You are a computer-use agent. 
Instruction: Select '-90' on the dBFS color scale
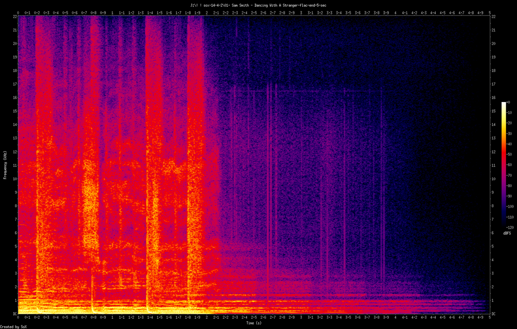click(x=509, y=196)
